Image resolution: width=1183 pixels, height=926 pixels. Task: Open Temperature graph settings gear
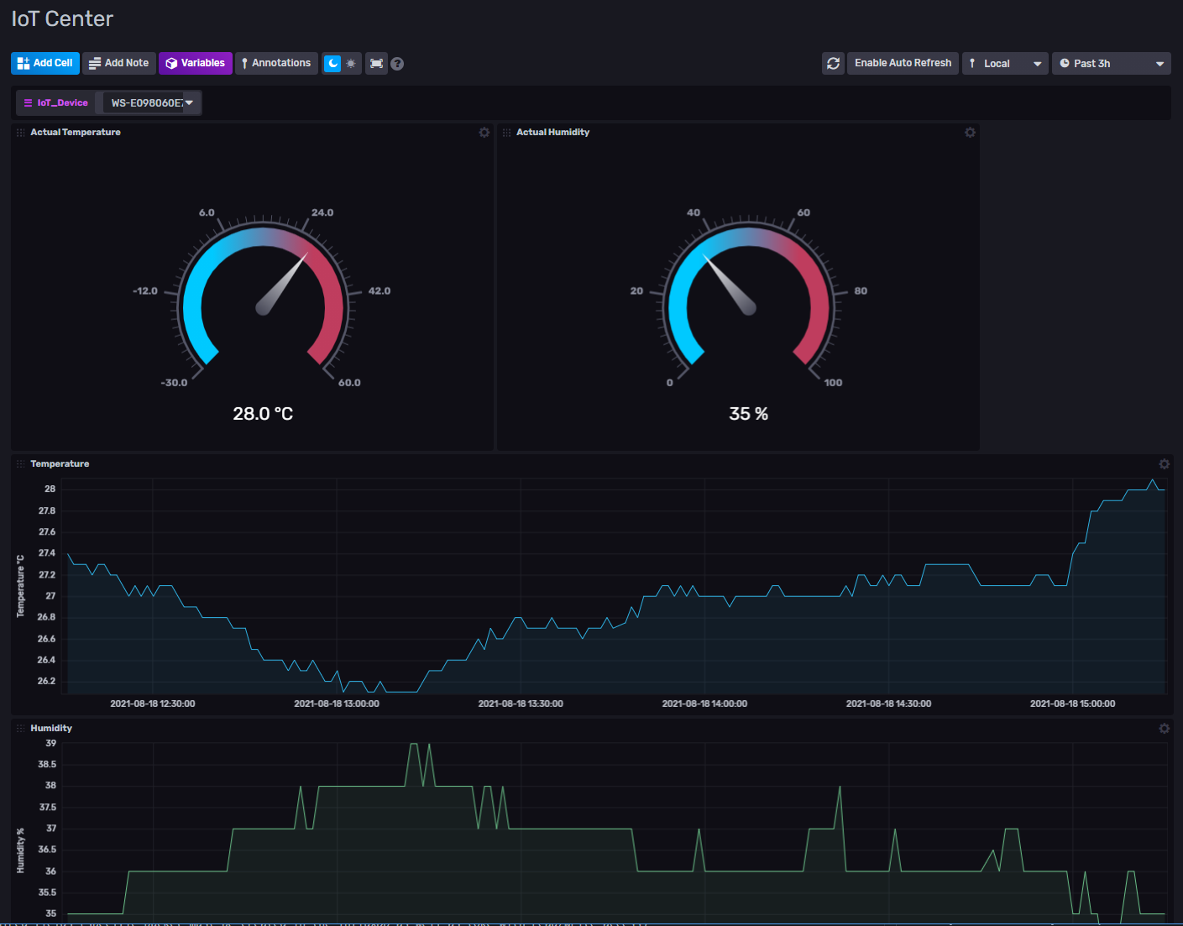[1165, 464]
